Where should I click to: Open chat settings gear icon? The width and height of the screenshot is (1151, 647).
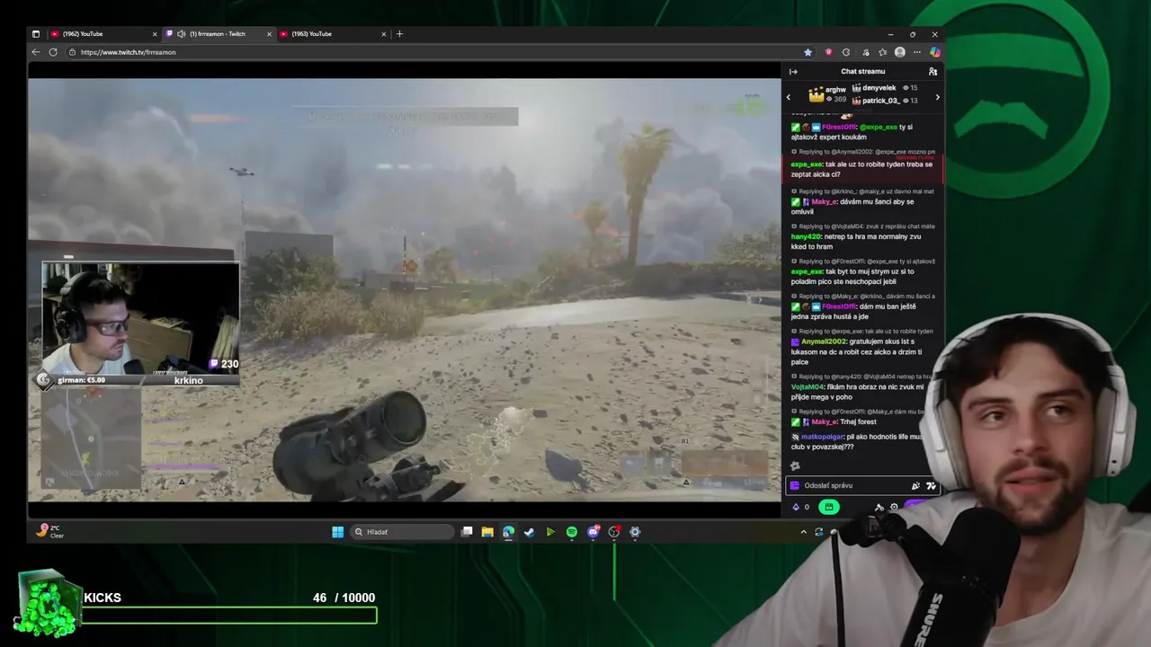pos(894,507)
